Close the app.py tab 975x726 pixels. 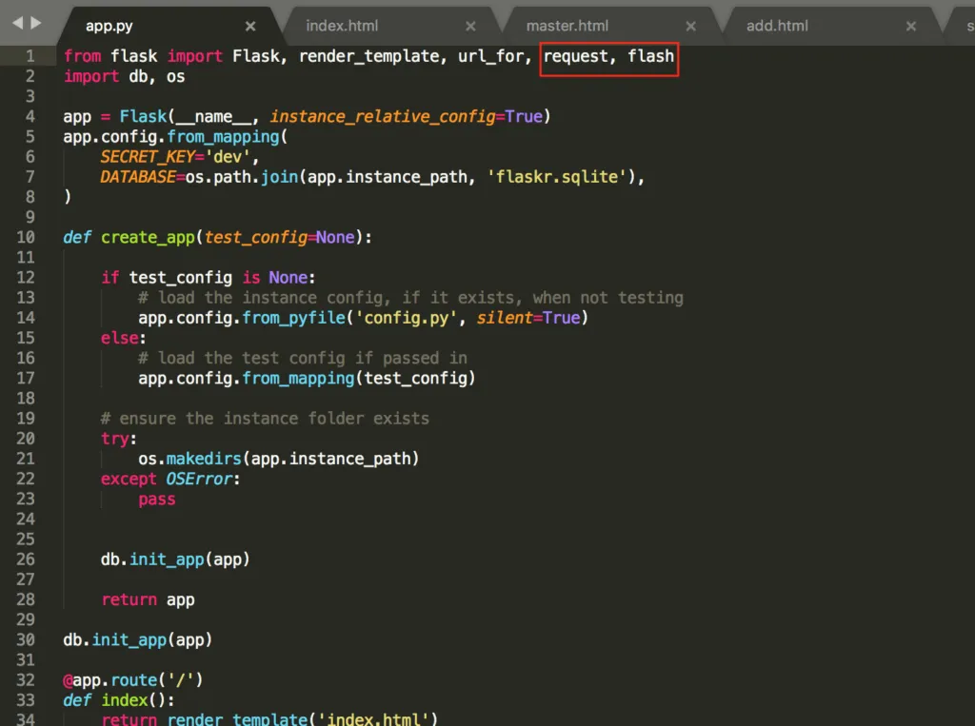[250, 26]
